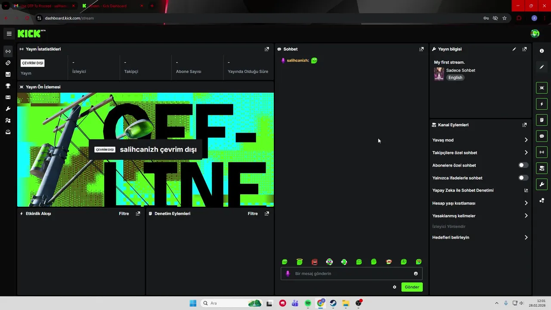The image size is (551, 310).
Task: Toggle the note document widget in right sidebar
Action: point(542,120)
